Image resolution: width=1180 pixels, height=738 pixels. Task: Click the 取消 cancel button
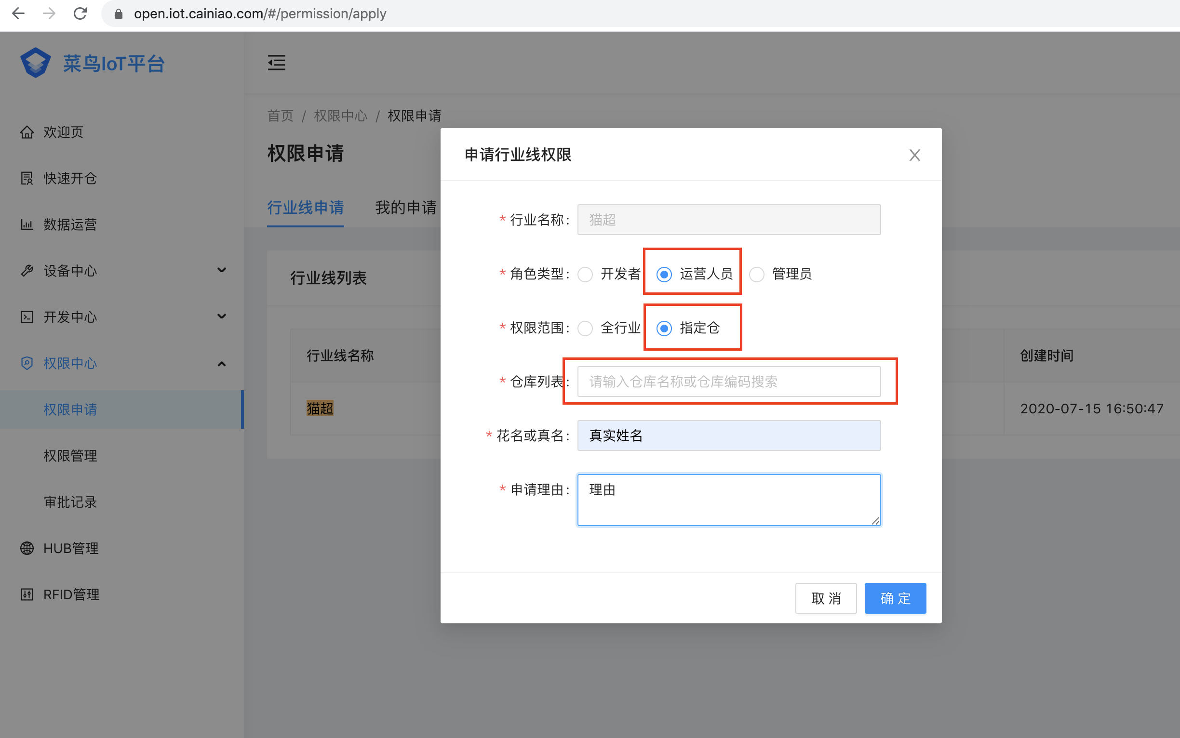[825, 598]
